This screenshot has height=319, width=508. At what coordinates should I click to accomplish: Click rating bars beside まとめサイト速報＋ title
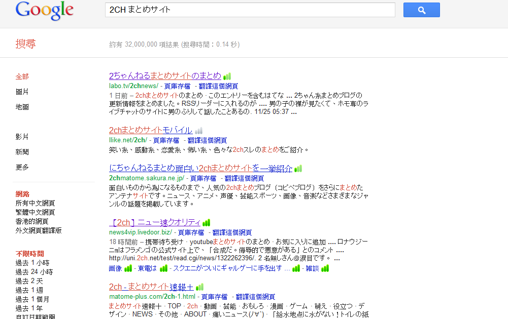199,287
